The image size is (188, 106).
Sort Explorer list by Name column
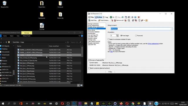[x=19, y=46]
